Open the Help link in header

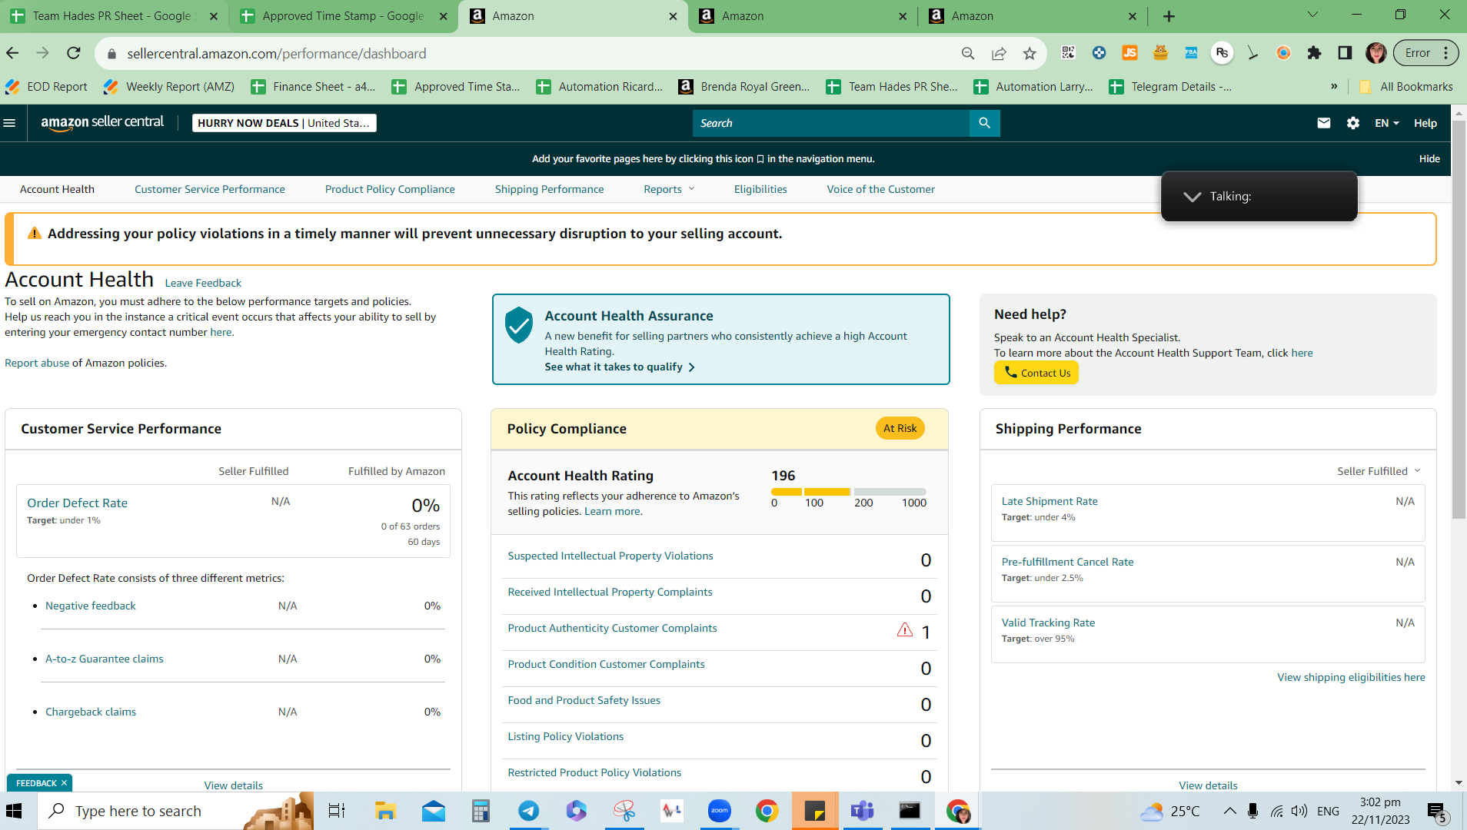[1425, 123]
